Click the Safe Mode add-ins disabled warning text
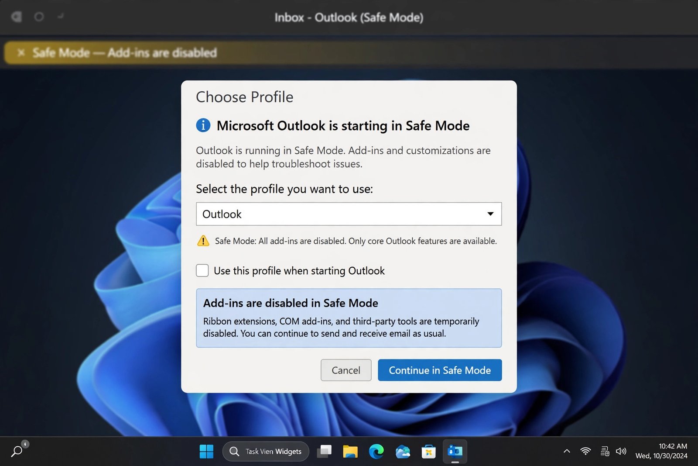 [x=356, y=241]
